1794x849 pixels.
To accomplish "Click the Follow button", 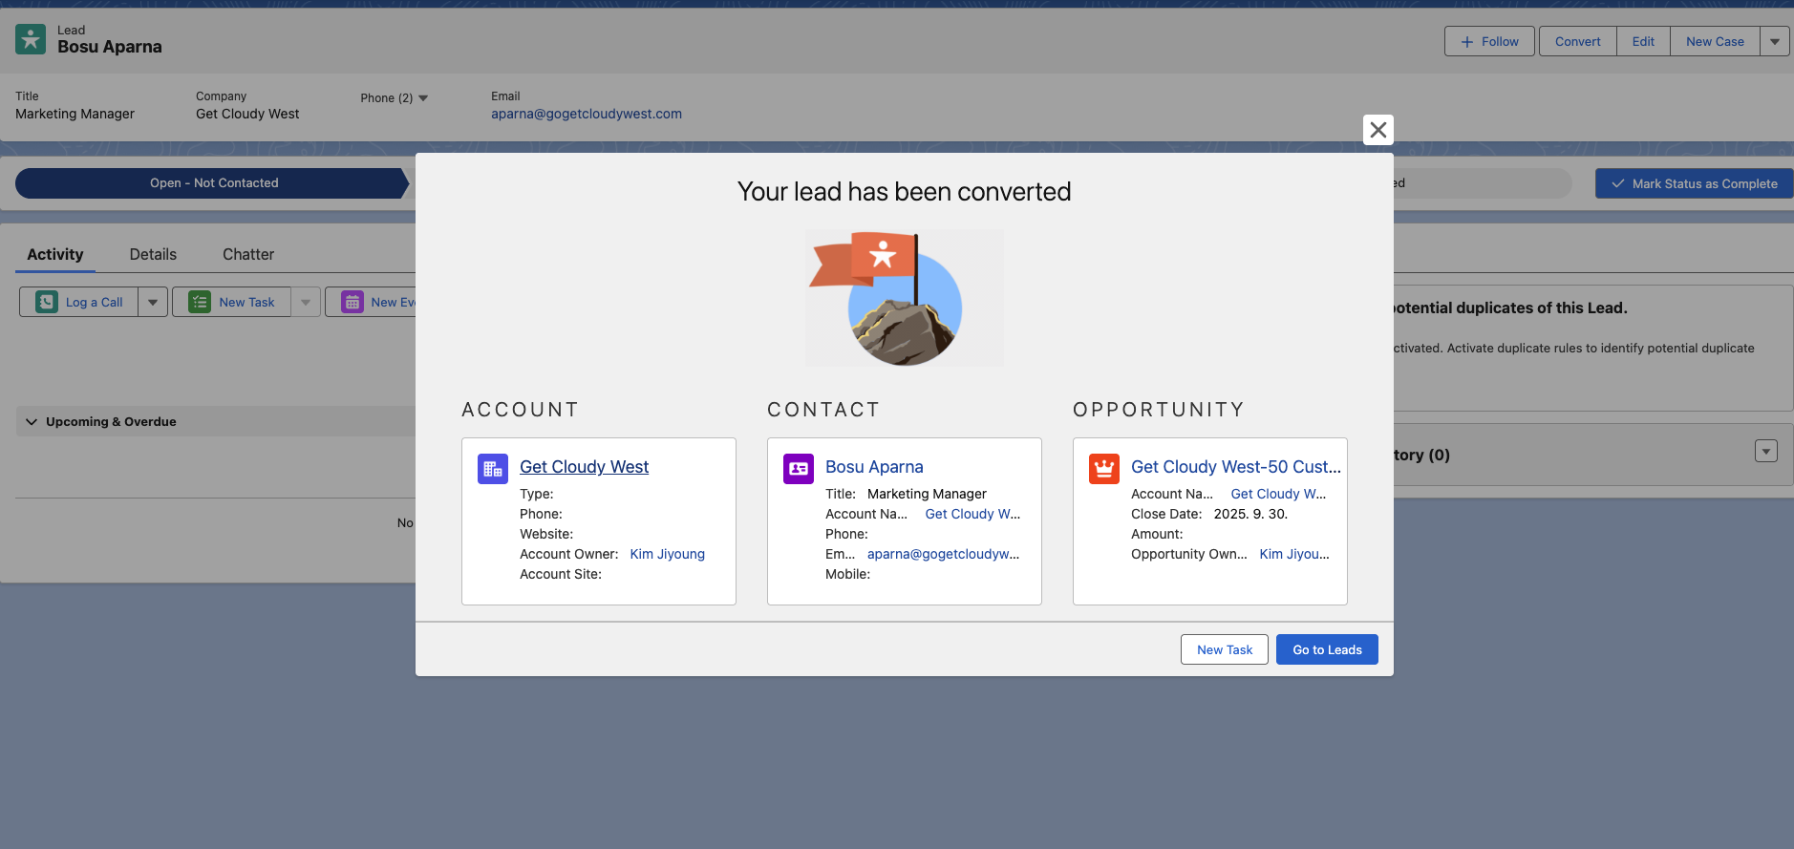I will 1489,41.
